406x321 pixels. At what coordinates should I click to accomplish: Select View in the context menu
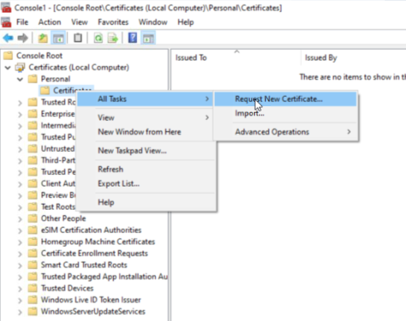click(x=146, y=118)
